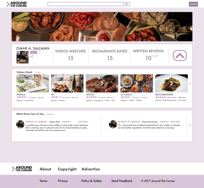This screenshot has height=188, width=204.
Task: Show next reviews with right chevron
Action: click(190, 125)
